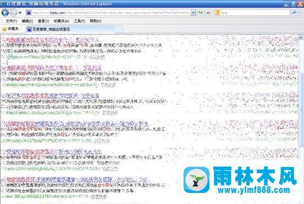
Task: Click the Baidu paw icon in address bar
Action: [x=29, y=13]
